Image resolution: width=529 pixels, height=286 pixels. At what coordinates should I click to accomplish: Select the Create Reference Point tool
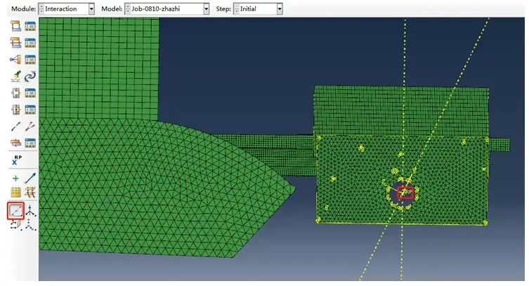click(x=17, y=160)
